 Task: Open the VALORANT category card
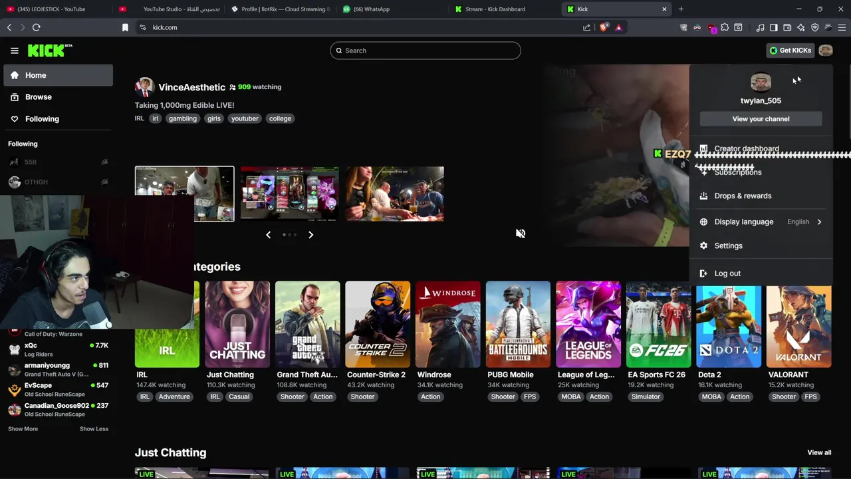pos(798,327)
